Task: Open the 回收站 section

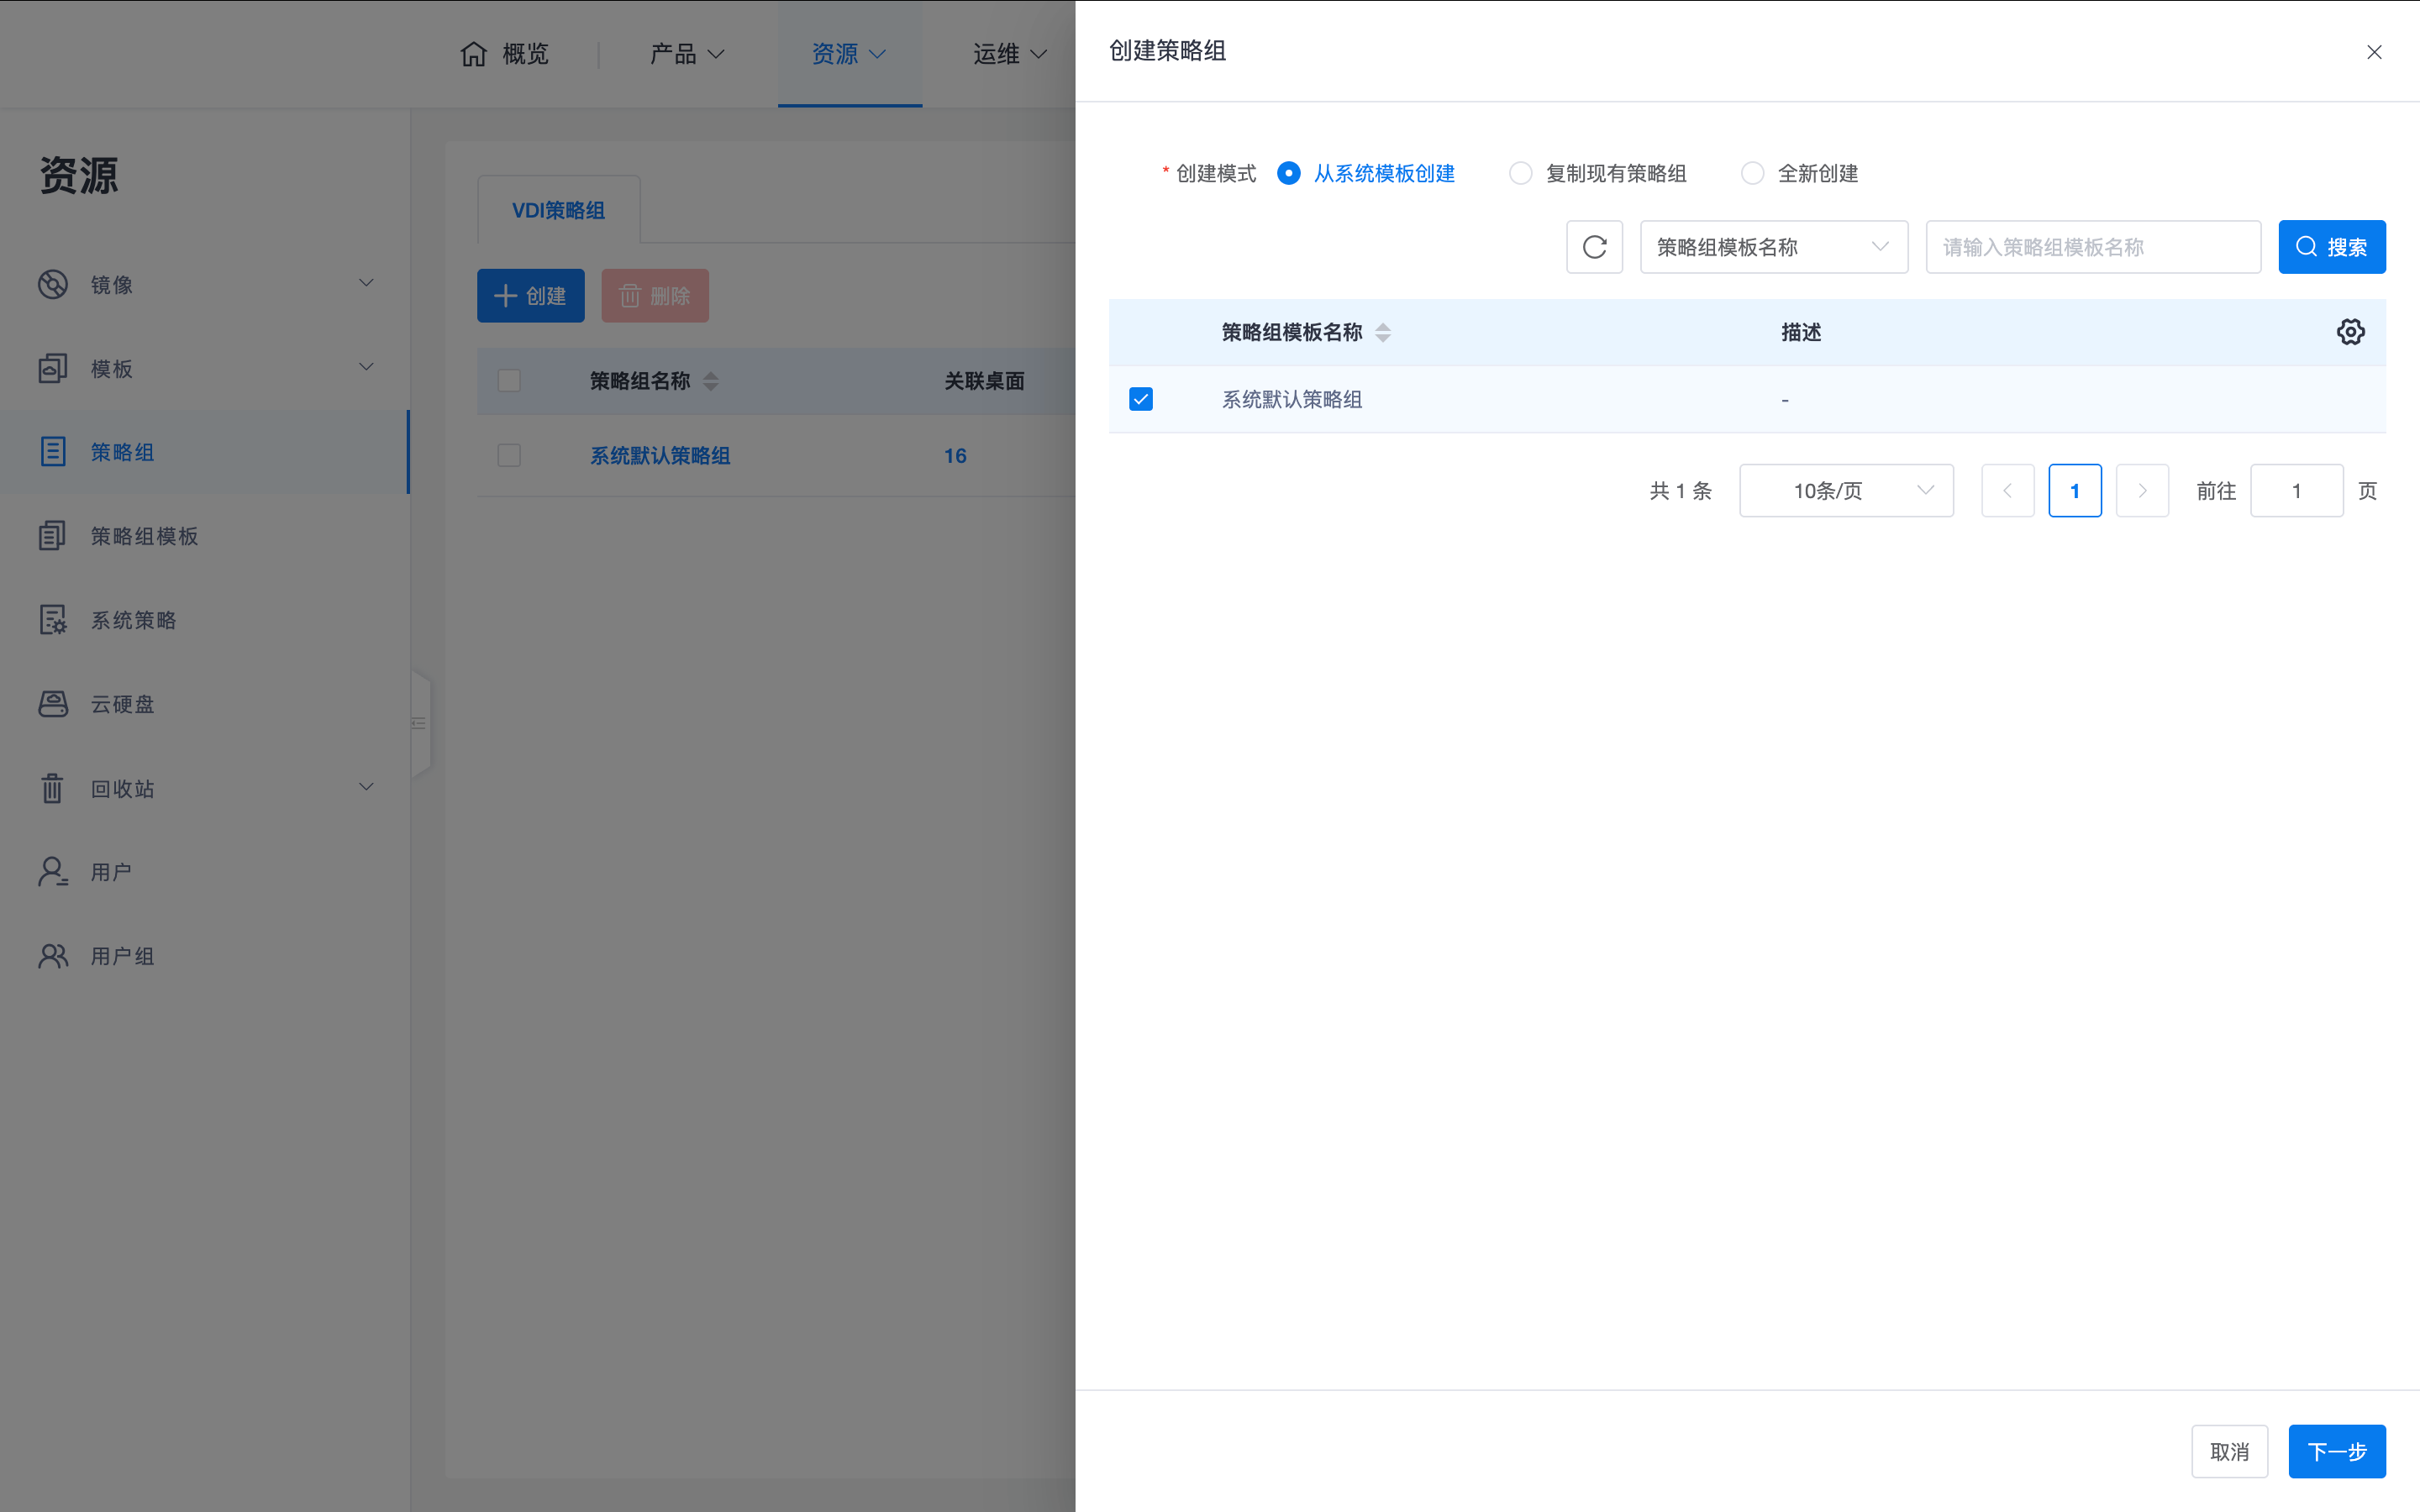Action: 122,788
